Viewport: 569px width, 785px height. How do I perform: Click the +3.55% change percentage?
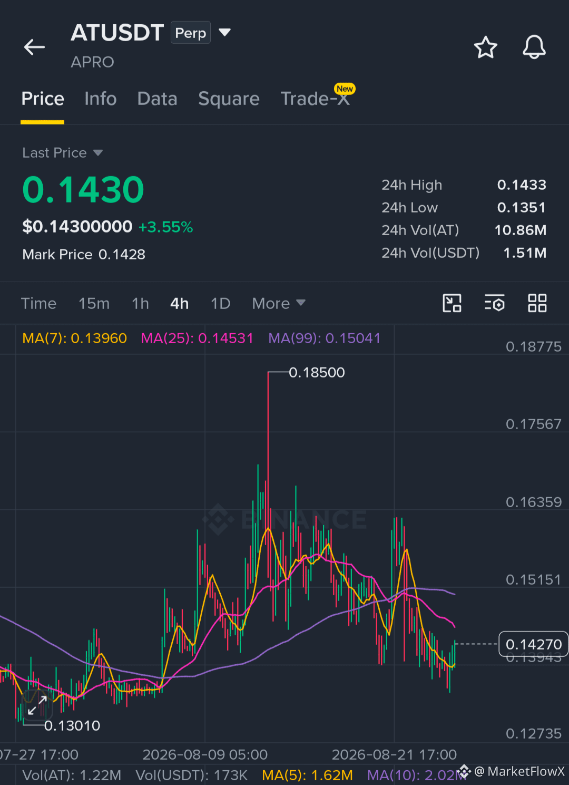165,227
